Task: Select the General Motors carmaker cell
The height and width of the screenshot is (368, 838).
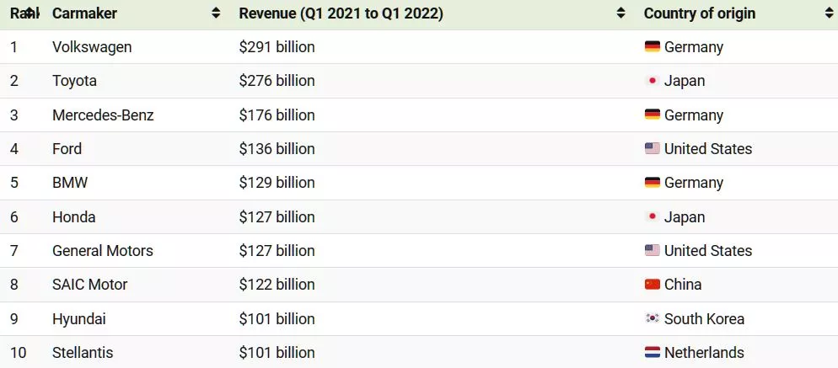Action: pyautogui.click(x=103, y=250)
